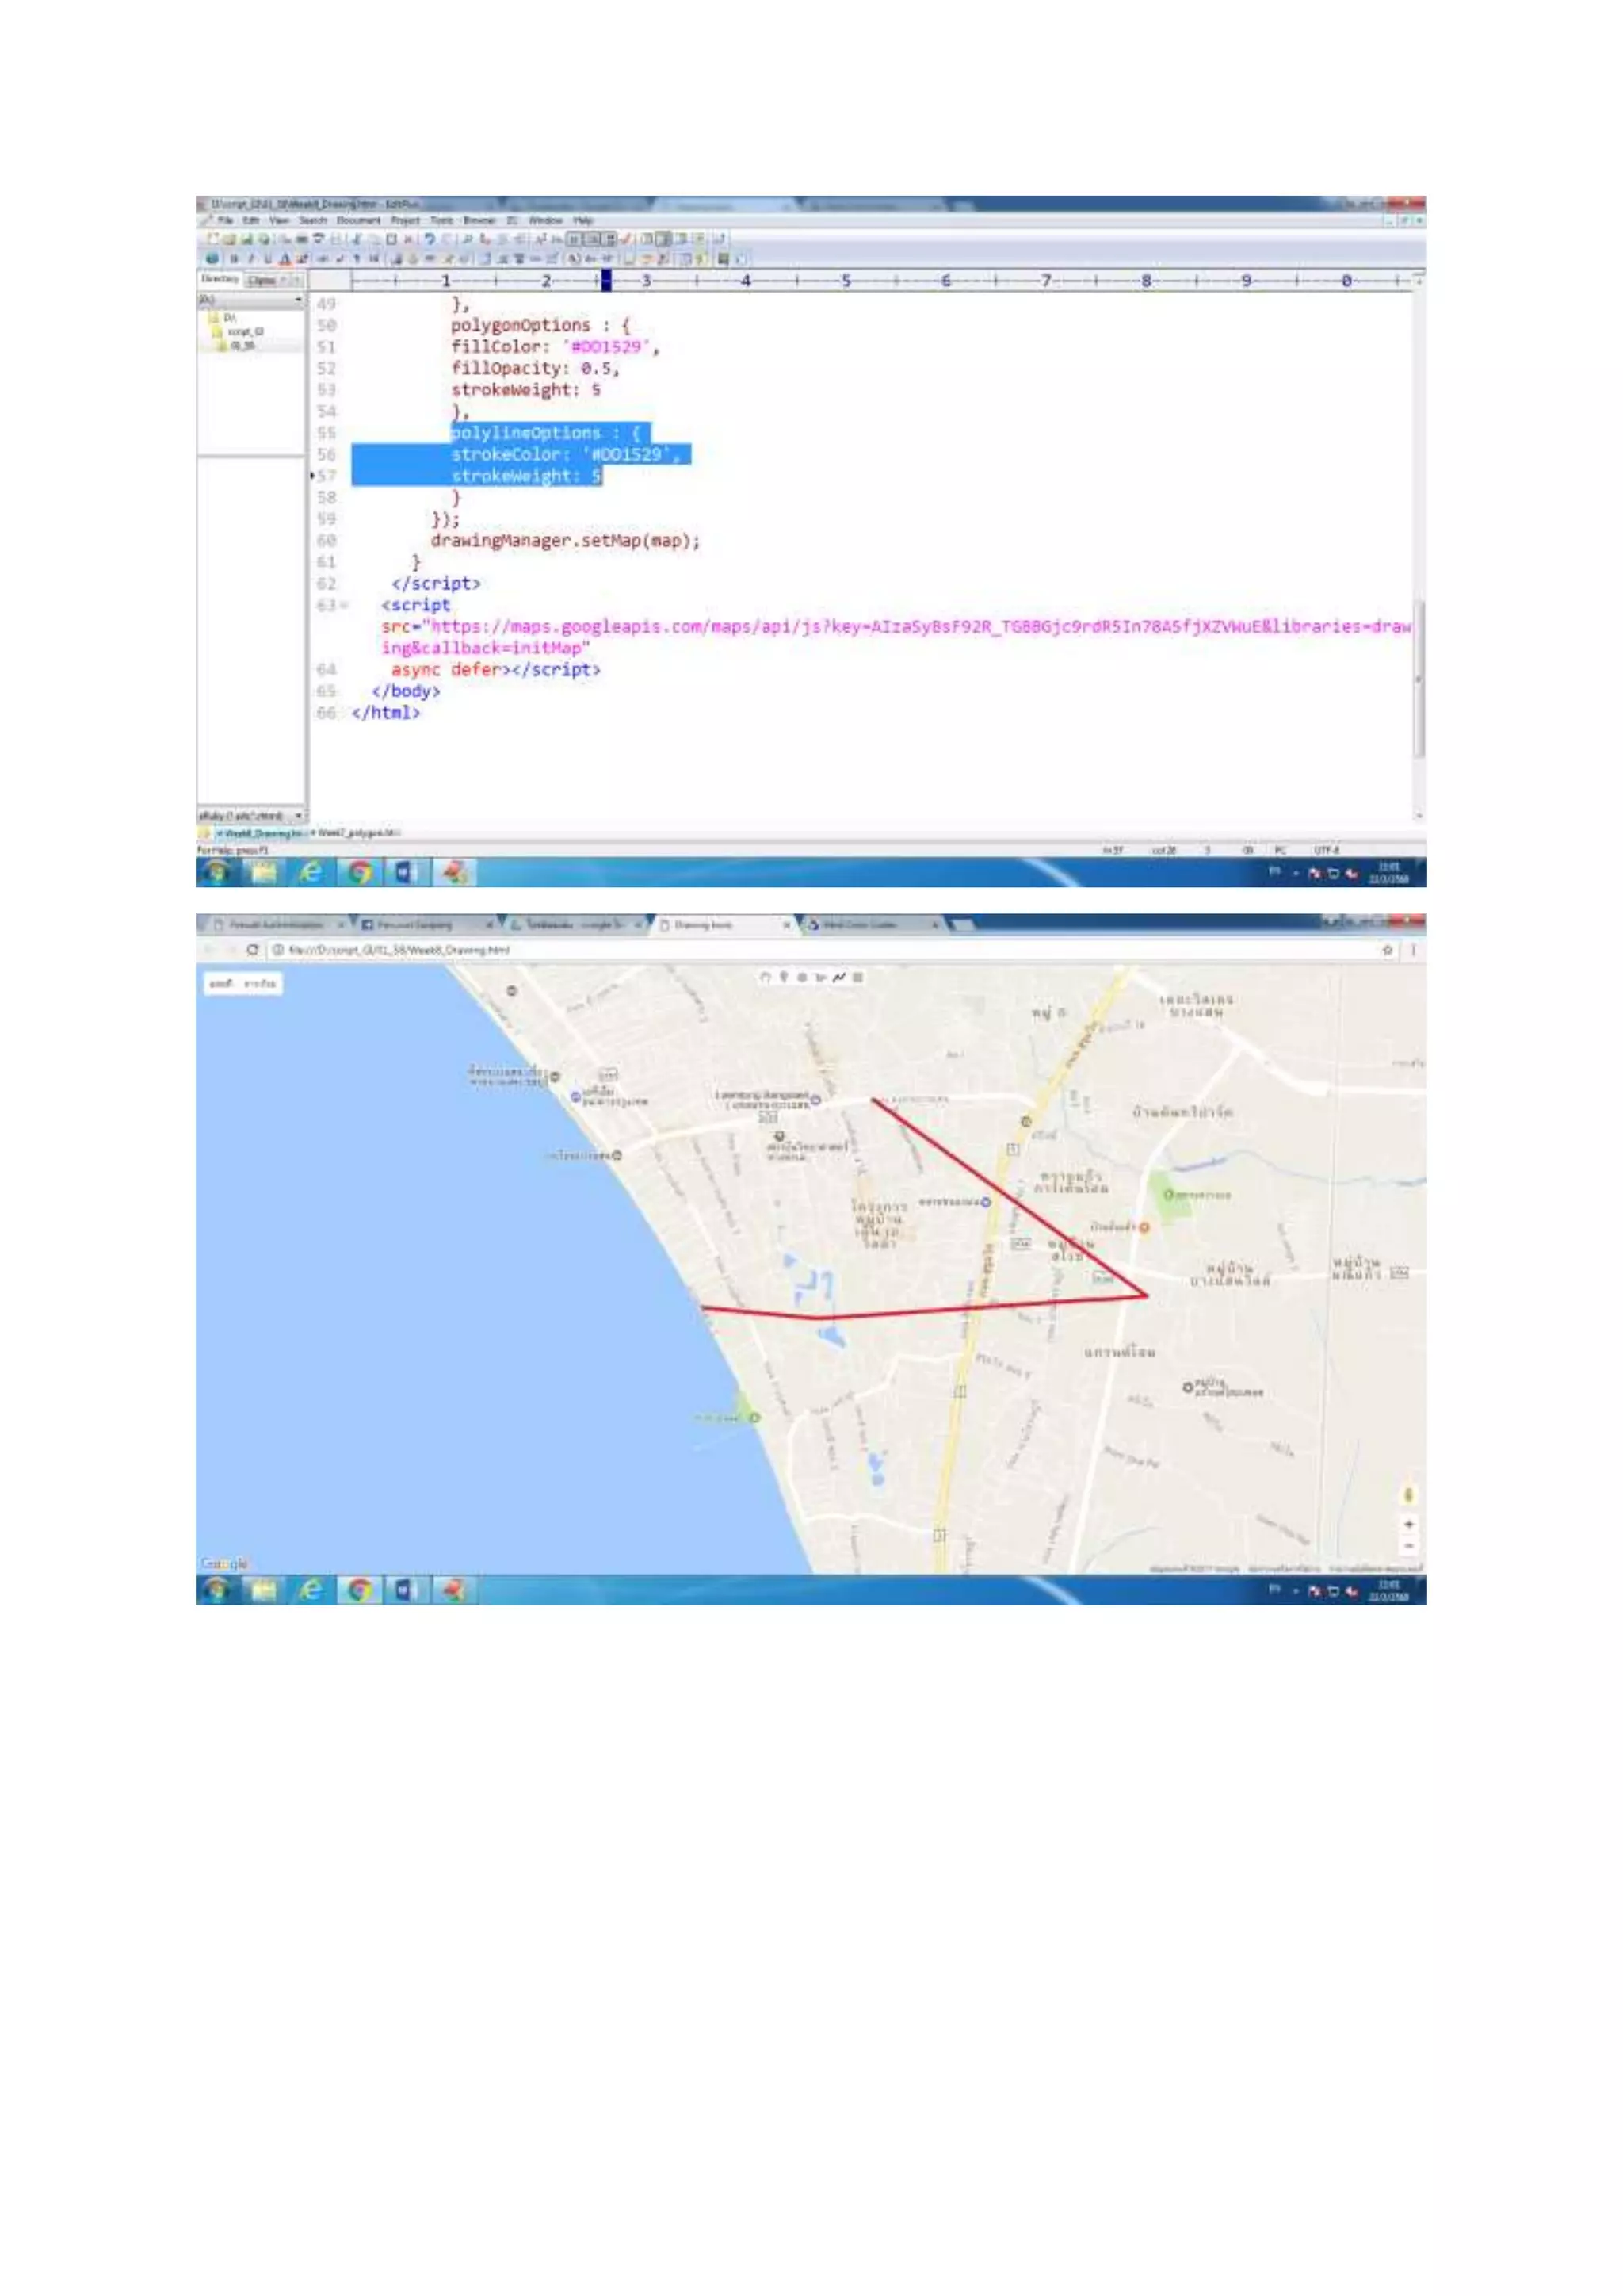Image resolution: width=1623 pixels, height=2296 pixels.
Task: Select the marker drawing tool on map
Action: [x=784, y=977]
